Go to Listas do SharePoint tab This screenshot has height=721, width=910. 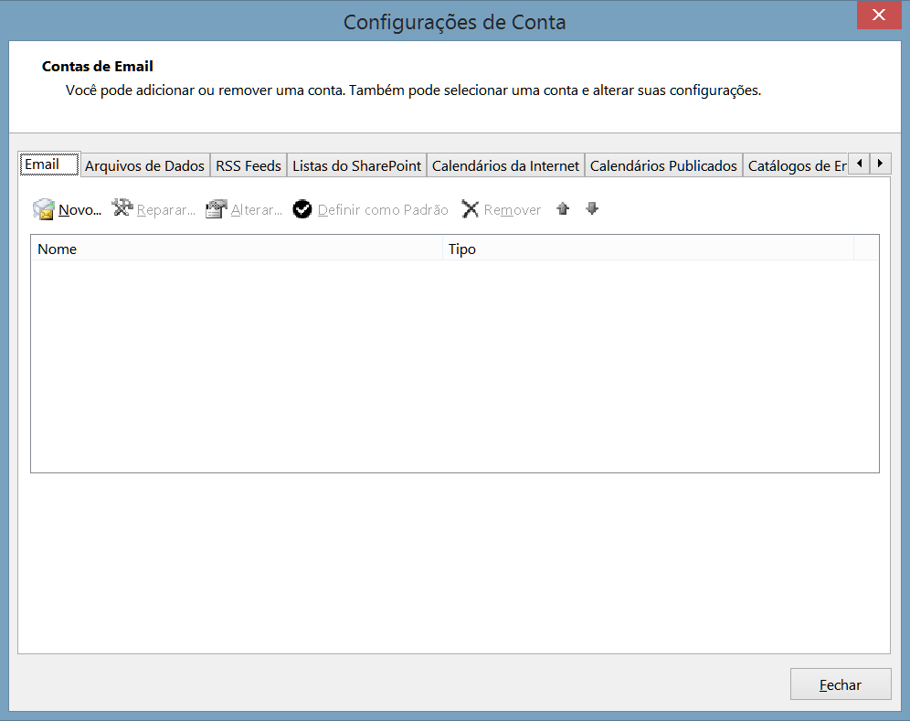356,166
